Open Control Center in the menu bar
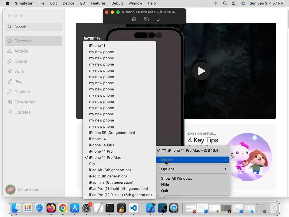The image size is (289, 217). click(x=234, y=3)
